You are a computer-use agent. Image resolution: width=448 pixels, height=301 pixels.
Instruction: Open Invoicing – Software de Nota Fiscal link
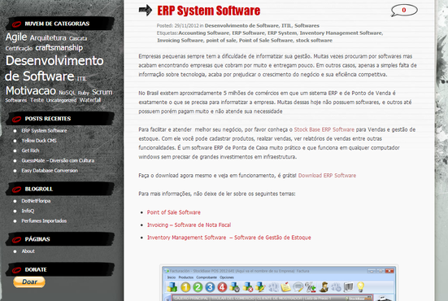(189, 225)
